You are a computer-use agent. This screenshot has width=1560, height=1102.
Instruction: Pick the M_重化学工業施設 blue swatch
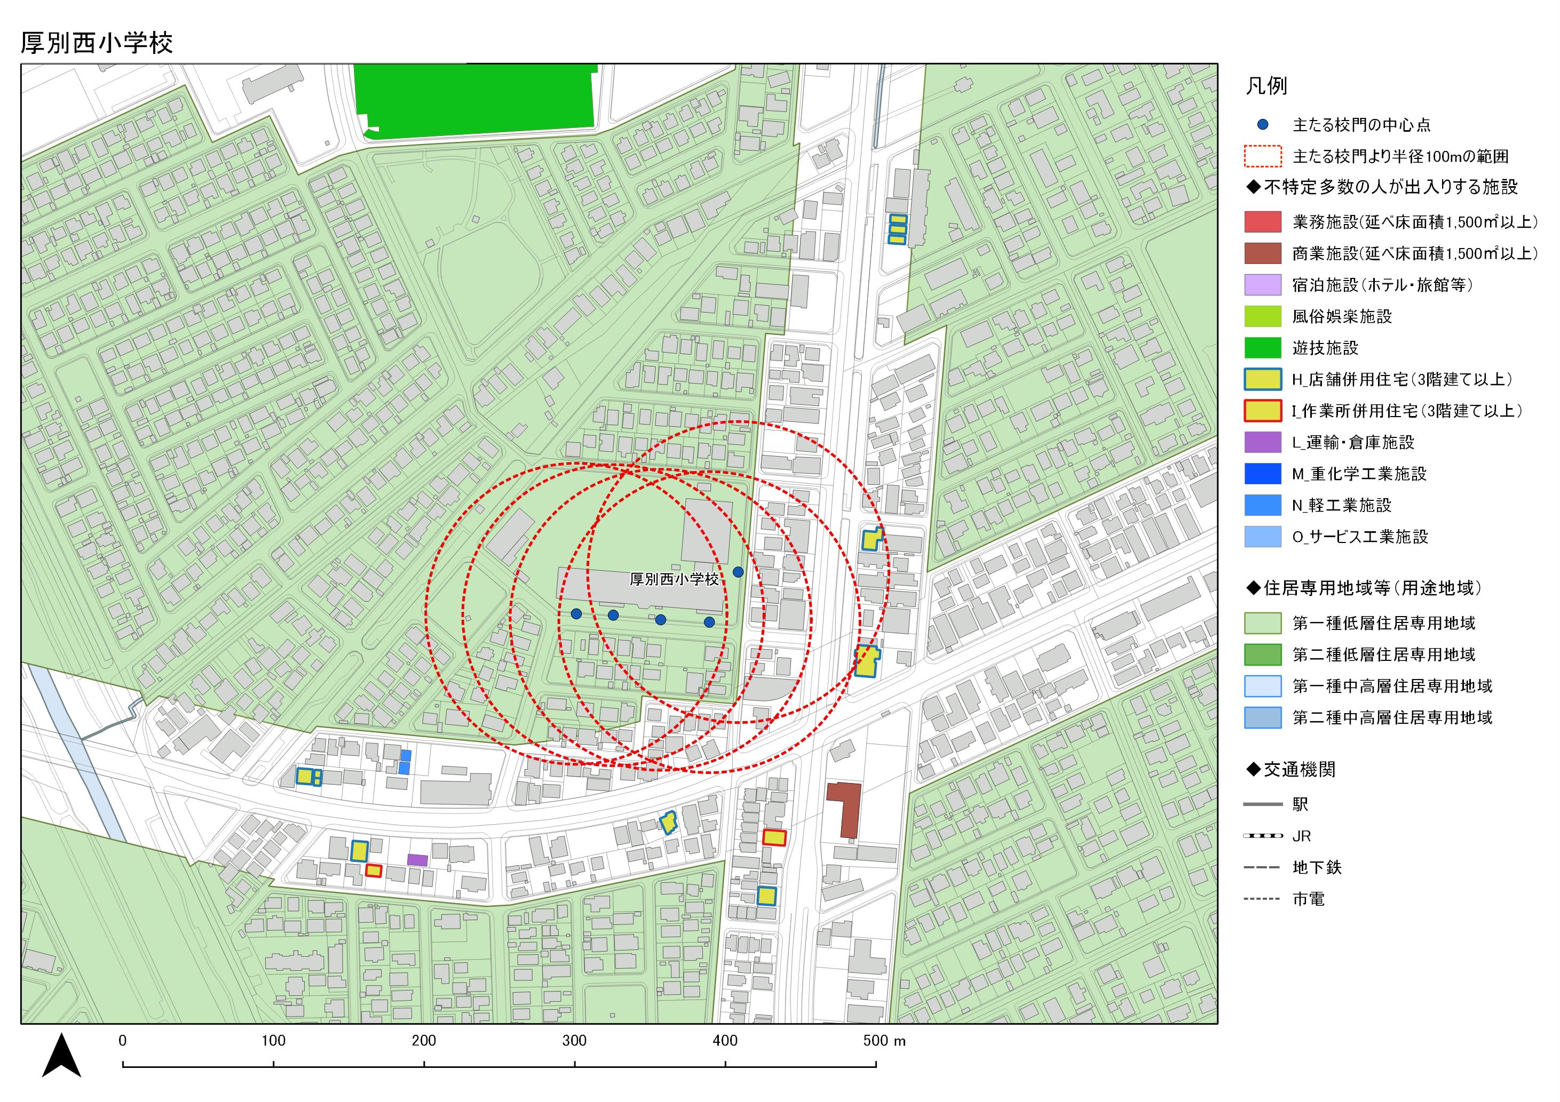(1262, 474)
